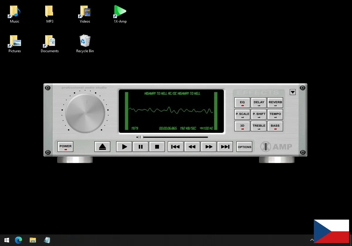
Task: Expand the dropdown arrow beside EFFECTS
Action: click(x=292, y=92)
